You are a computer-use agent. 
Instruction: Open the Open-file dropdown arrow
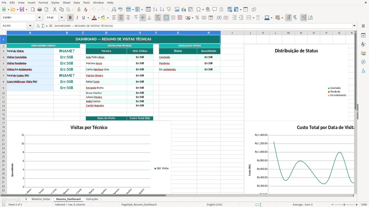[17, 10]
